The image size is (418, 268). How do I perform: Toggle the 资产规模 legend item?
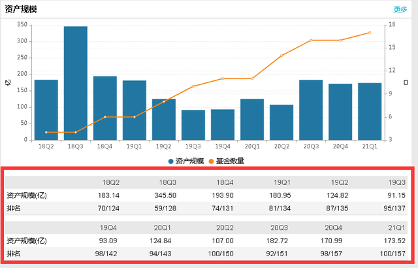pos(186,161)
